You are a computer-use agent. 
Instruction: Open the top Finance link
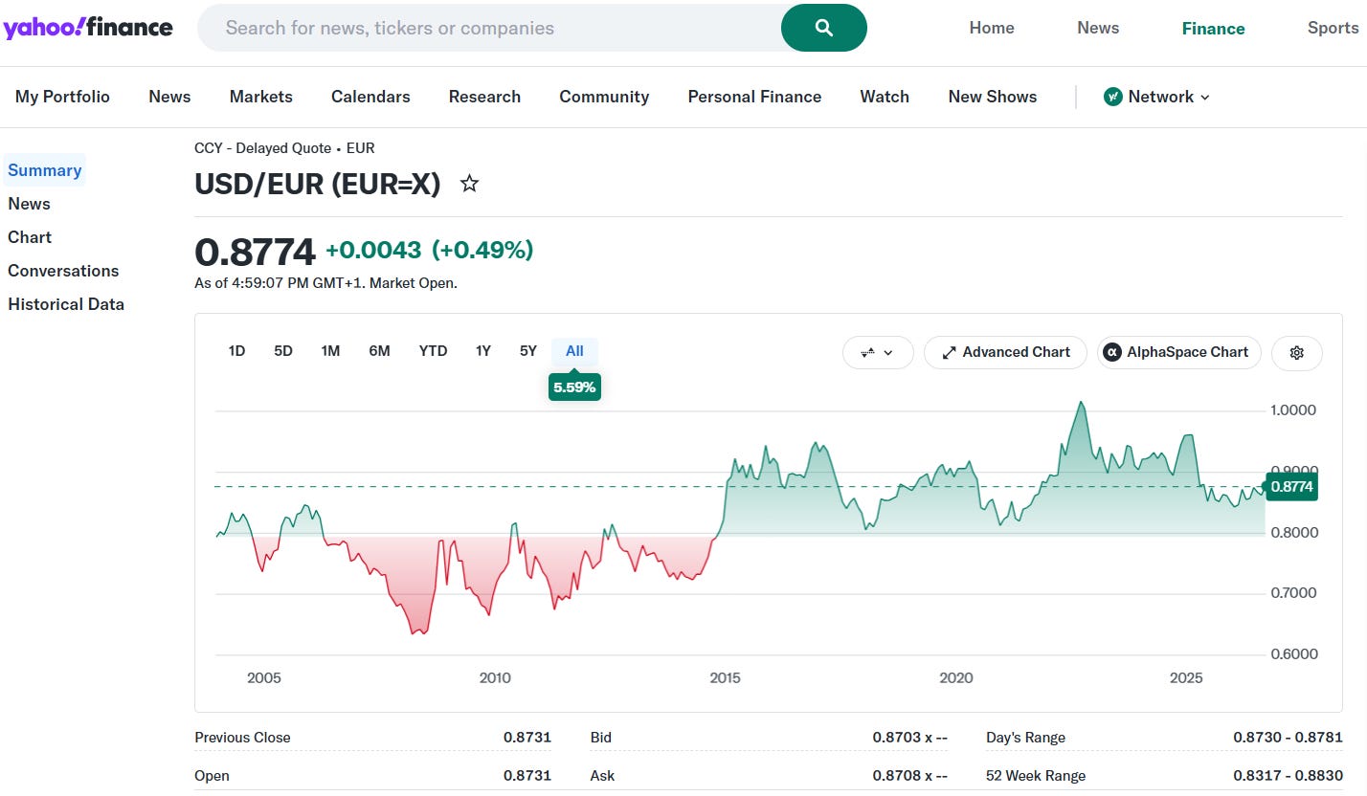1213,28
